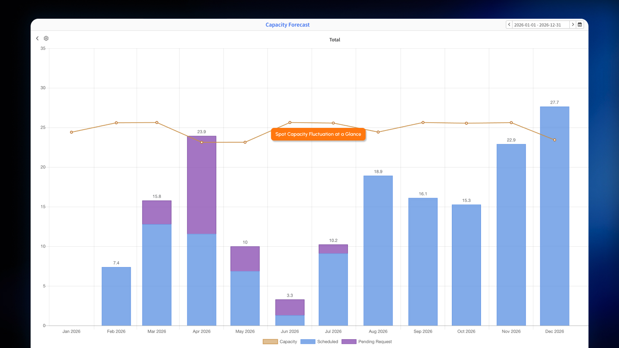Click the Apr 2026 axis label

tap(202, 331)
